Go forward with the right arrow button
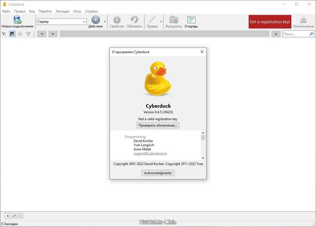Viewport: 316px width, 227px height. 53,34
